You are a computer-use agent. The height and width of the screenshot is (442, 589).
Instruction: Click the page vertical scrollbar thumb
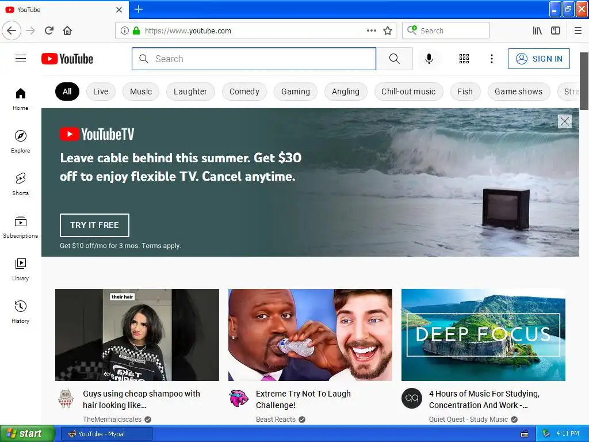pos(584,81)
